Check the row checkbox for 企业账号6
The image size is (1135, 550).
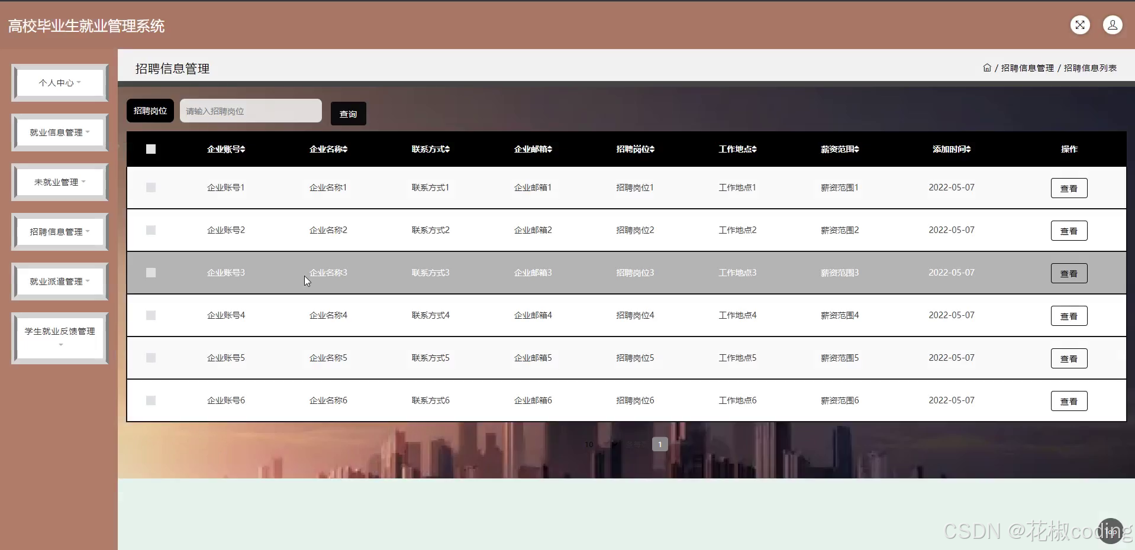(x=151, y=400)
